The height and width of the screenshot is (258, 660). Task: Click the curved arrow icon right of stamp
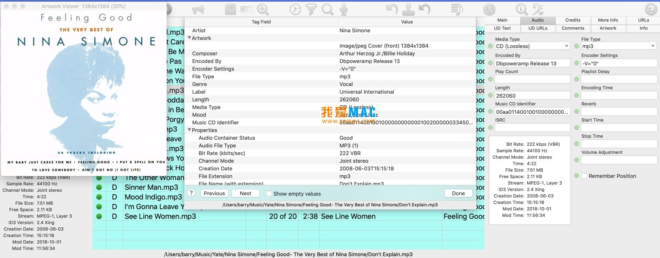tap(424, 9)
